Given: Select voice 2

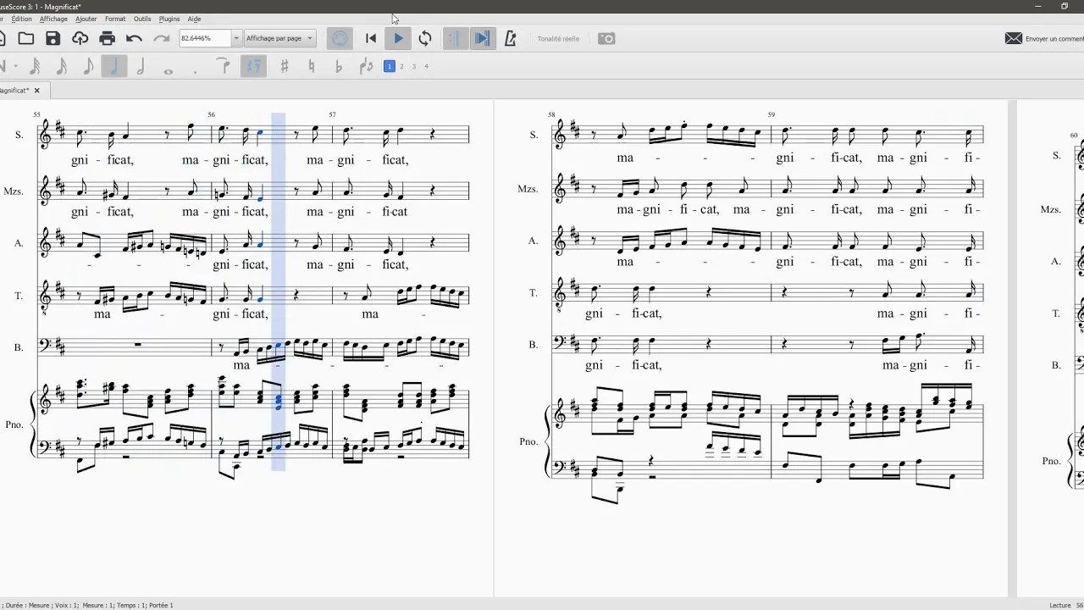Looking at the screenshot, I should tap(401, 66).
